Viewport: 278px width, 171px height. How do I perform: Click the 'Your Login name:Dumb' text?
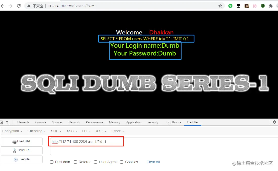pos(145,46)
